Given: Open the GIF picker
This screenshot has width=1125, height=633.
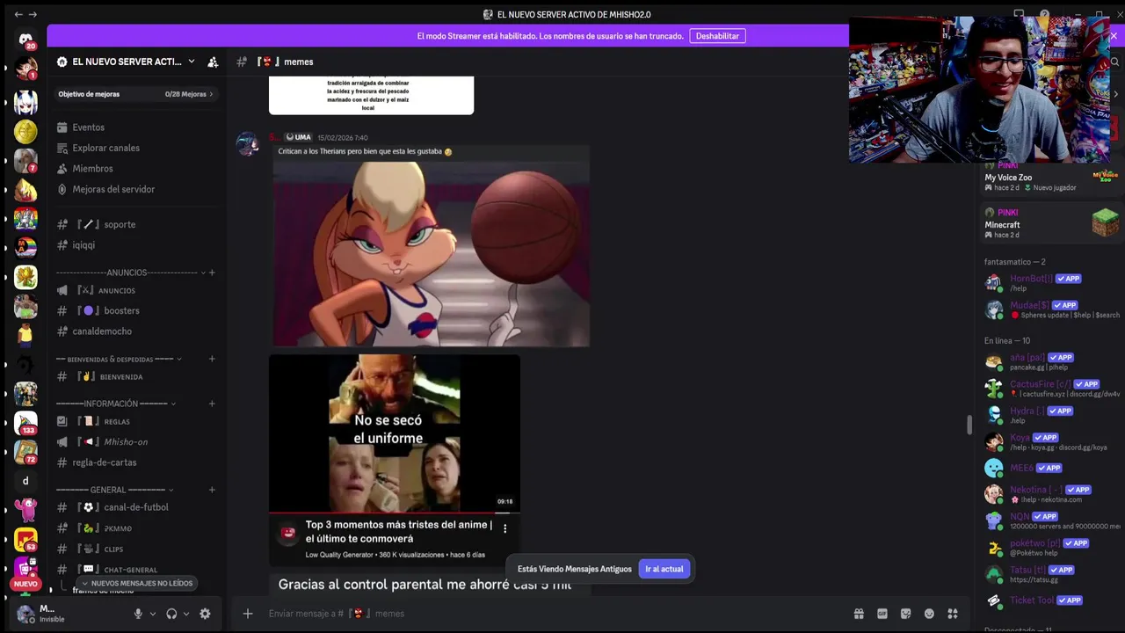Looking at the screenshot, I should [x=882, y=614].
